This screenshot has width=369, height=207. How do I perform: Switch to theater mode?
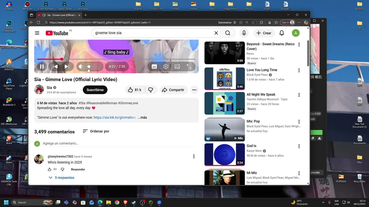click(x=177, y=66)
